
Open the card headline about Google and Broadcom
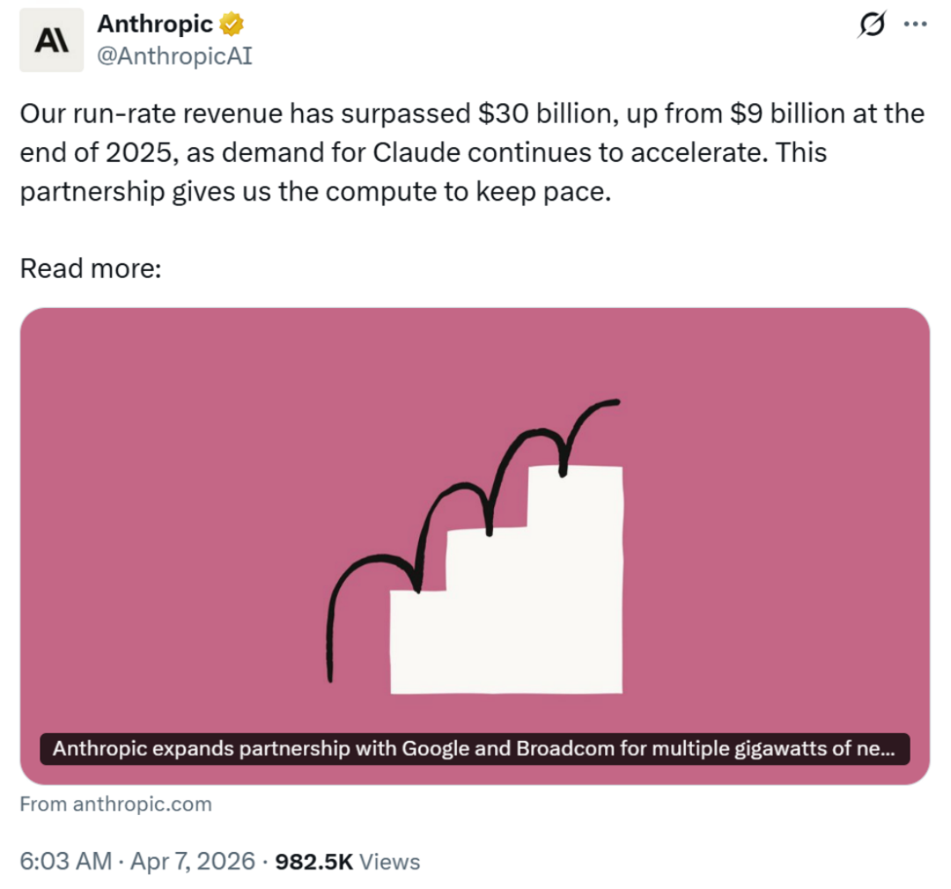tap(475, 750)
